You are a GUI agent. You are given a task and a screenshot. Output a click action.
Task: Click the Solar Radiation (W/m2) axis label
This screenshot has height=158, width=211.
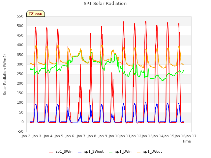click(x=5, y=75)
